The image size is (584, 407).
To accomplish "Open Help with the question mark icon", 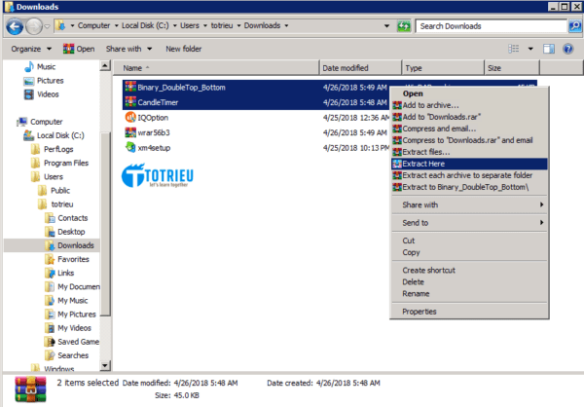I will pyautogui.click(x=568, y=49).
